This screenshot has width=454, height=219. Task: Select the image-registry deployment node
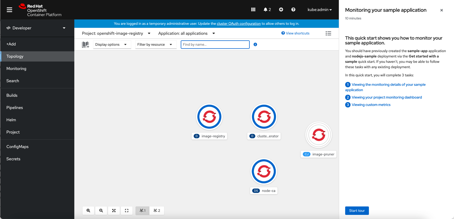pyautogui.click(x=209, y=117)
